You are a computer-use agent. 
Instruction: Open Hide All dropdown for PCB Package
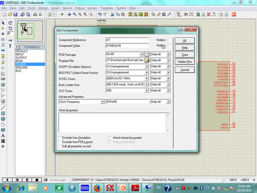(168, 54)
